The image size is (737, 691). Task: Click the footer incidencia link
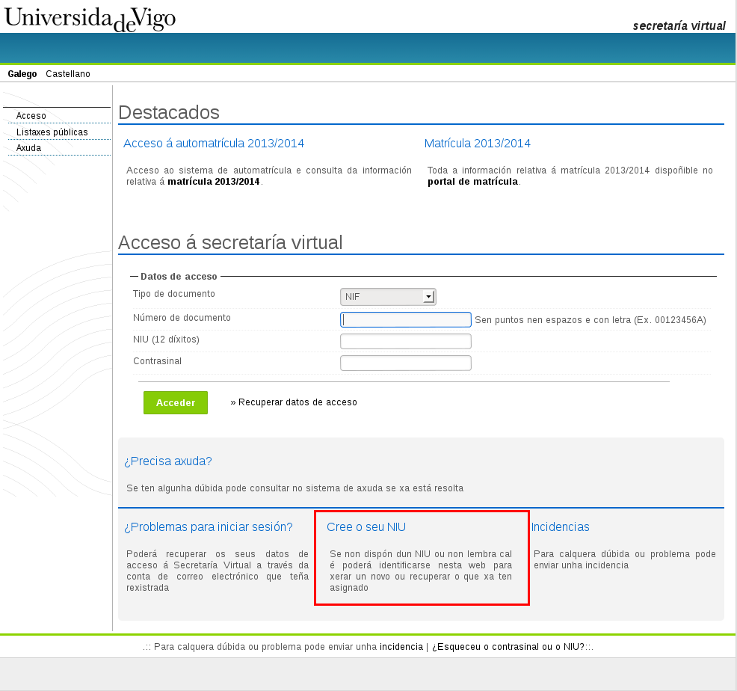[401, 647]
